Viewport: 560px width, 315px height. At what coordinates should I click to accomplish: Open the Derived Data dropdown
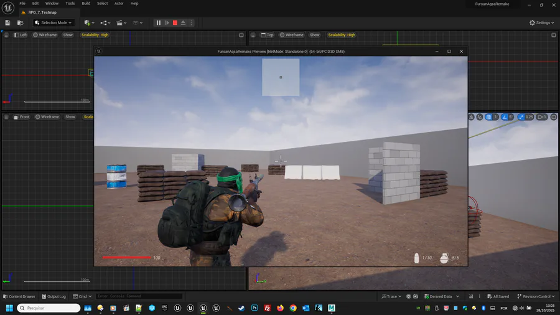coord(441,296)
